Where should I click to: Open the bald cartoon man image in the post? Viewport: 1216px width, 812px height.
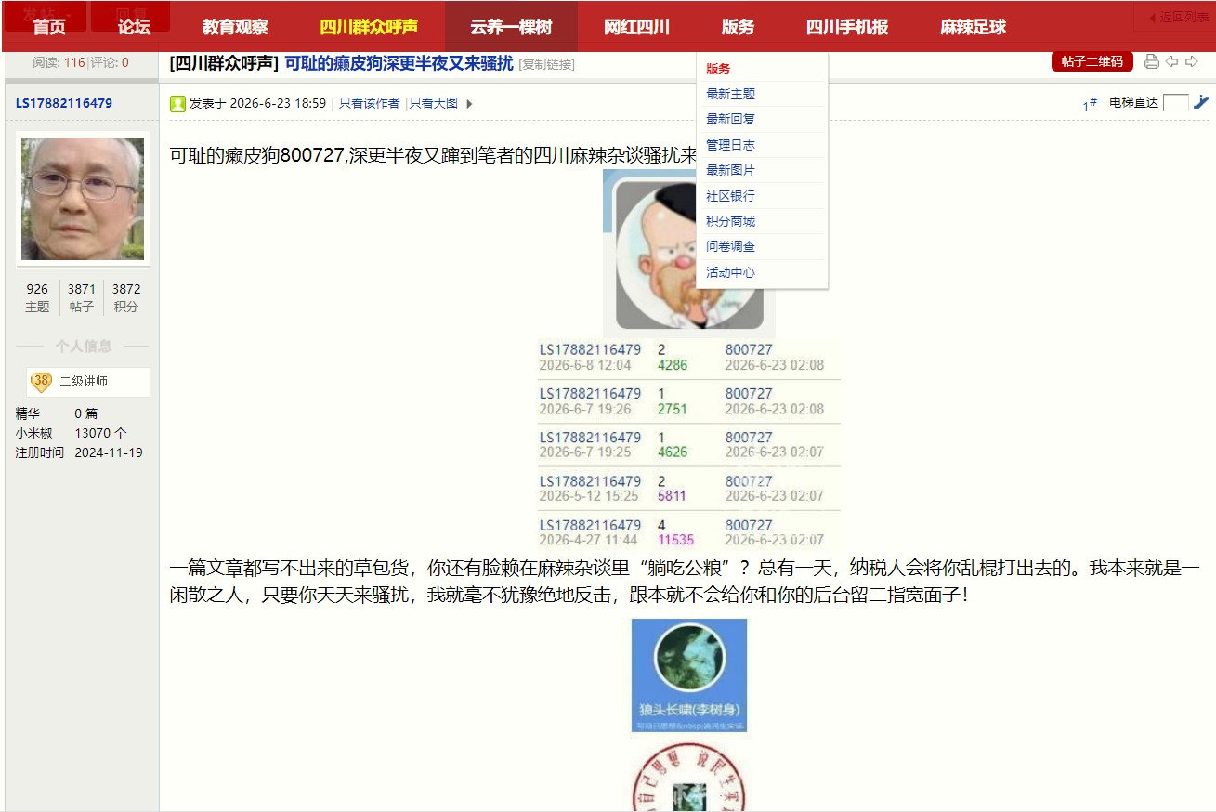[x=689, y=253]
